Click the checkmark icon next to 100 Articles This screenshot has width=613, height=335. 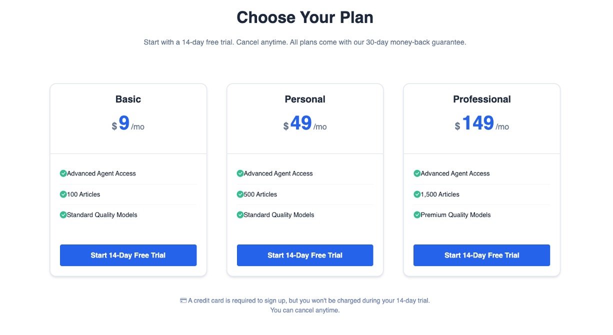click(x=63, y=194)
